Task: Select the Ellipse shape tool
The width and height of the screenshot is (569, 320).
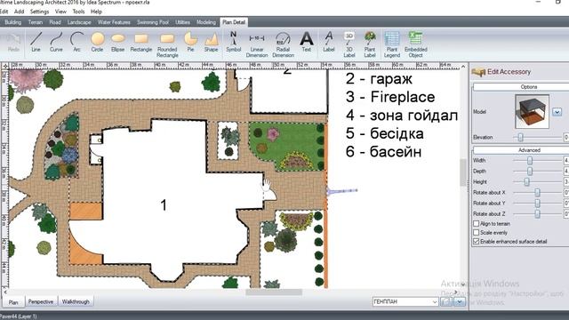Action: 118,42
